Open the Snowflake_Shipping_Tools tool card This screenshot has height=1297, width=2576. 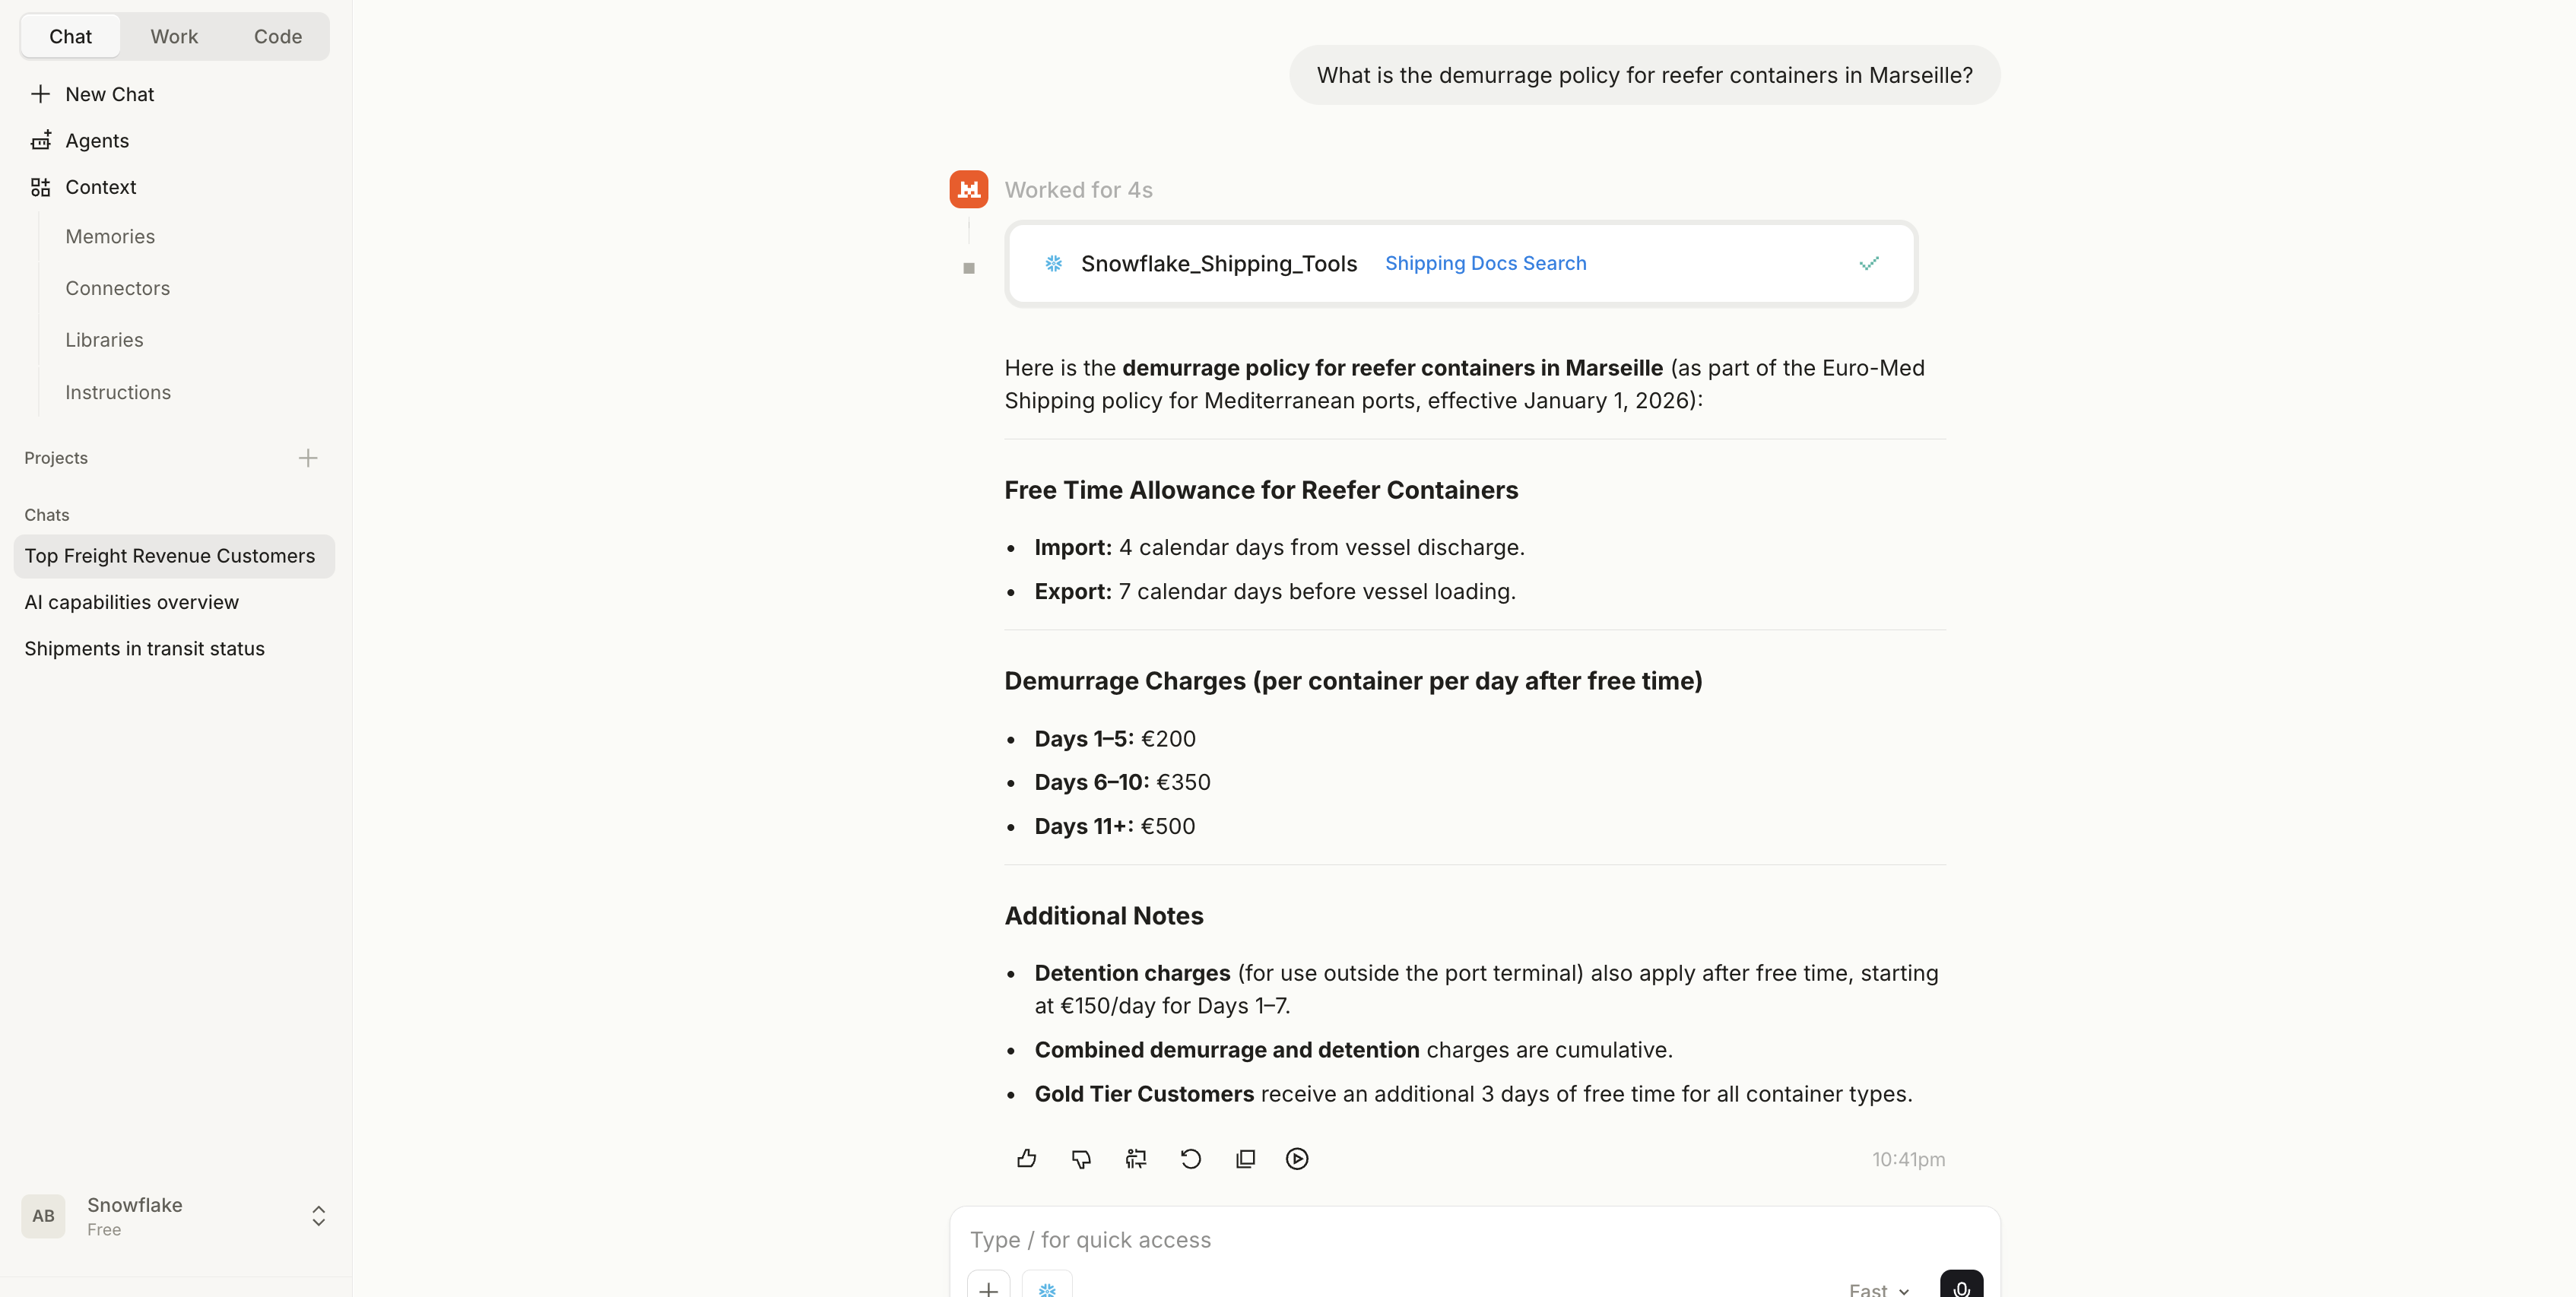[x=1460, y=264]
